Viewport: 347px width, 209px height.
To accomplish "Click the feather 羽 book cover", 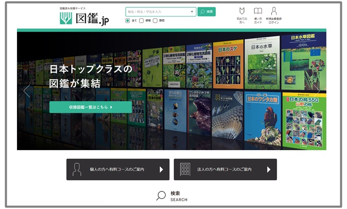I will (x=227, y=115).
